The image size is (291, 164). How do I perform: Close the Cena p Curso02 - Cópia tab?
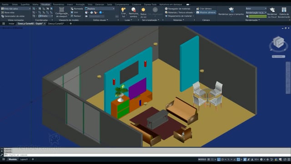point(45,24)
